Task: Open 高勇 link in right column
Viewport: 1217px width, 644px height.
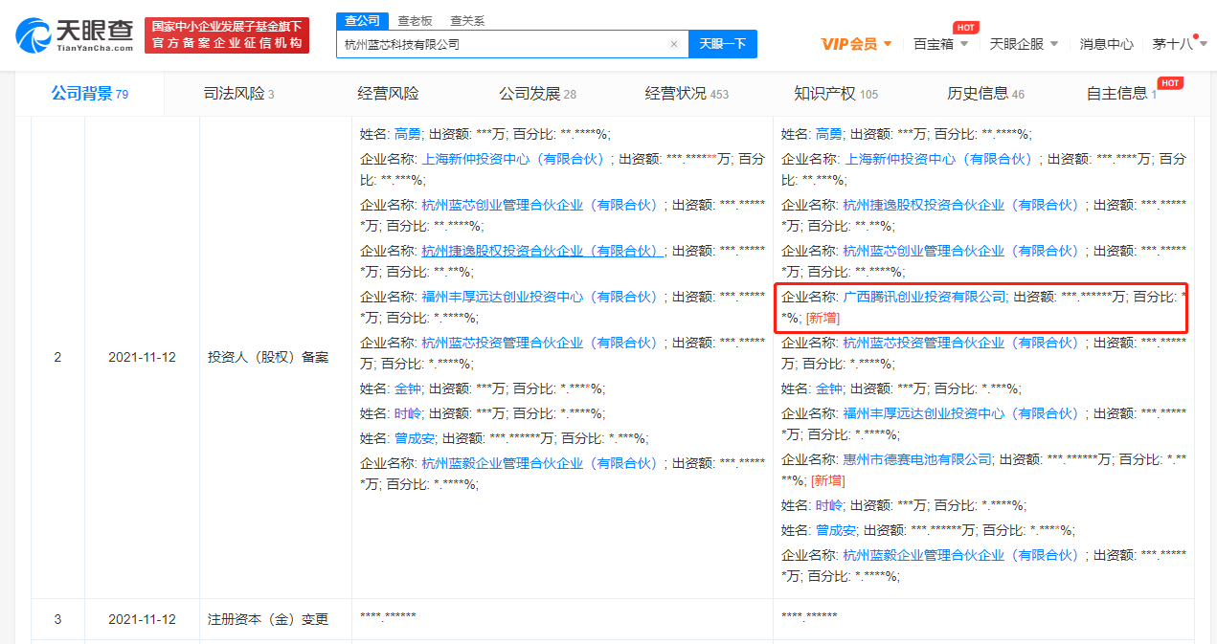Action: tap(829, 134)
